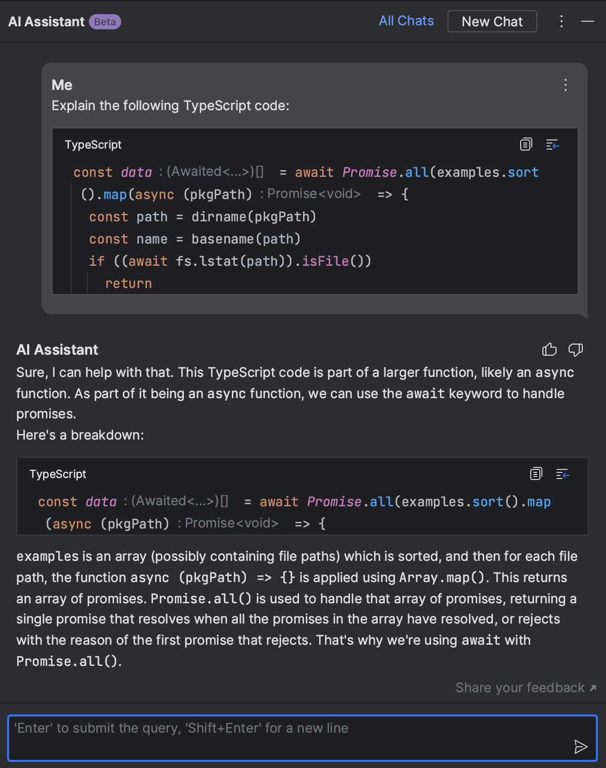Open the Share your feedback link

tap(526, 688)
